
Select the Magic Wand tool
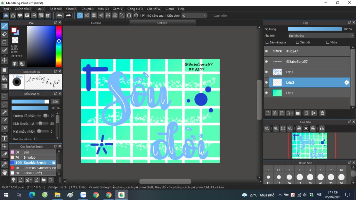pos(4,112)
